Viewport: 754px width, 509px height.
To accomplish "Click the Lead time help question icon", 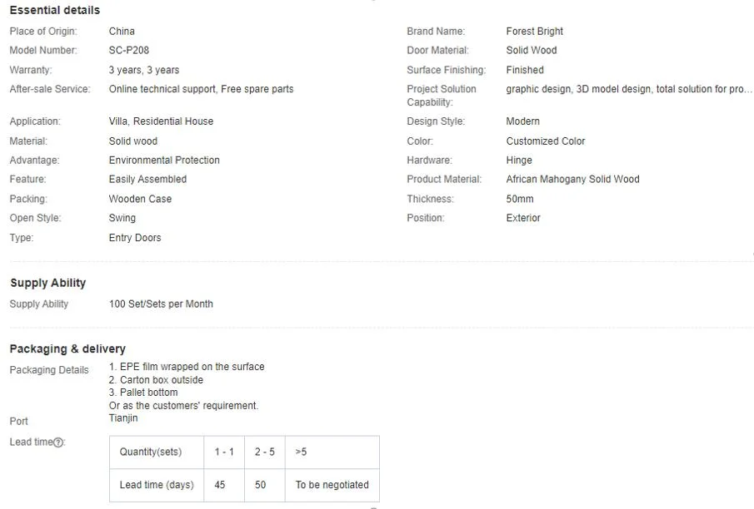I will coord(58,442).
